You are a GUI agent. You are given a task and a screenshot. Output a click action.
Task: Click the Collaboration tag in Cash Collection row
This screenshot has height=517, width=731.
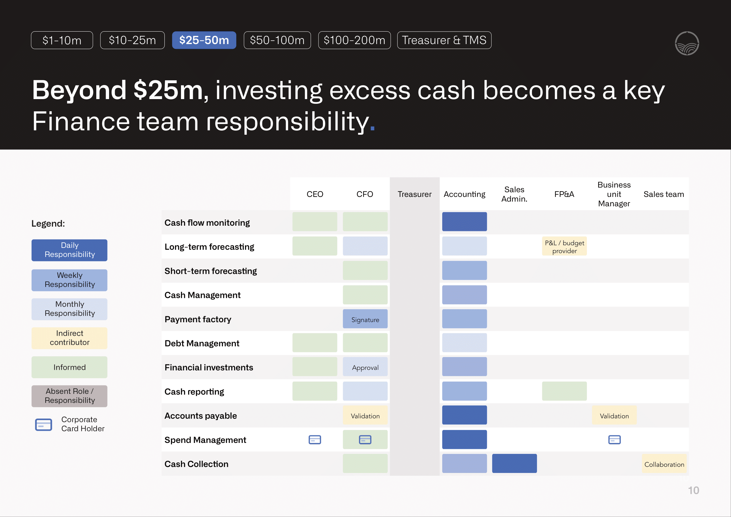(664, 464)
